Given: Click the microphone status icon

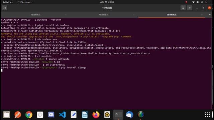Looking at the screenshot, I should (202, 2).
